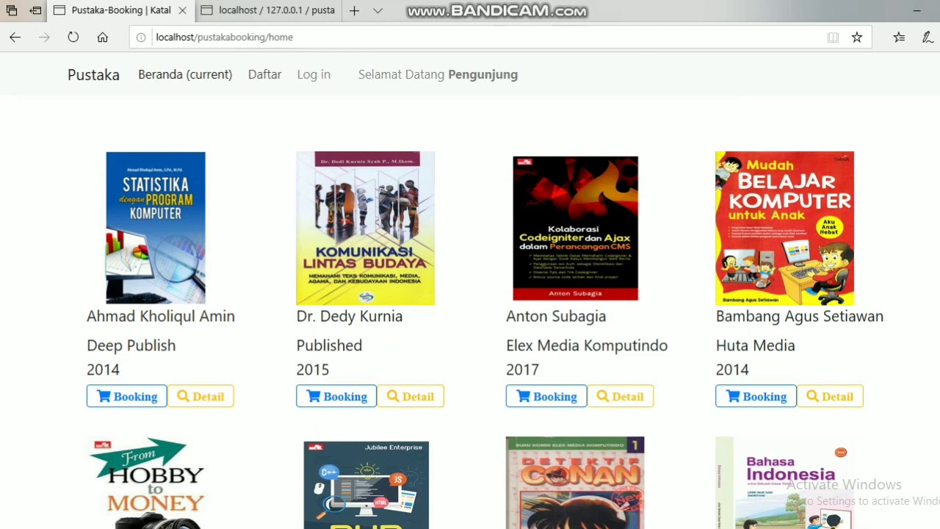
Task: Reload the current page
Action: [73, 37]
